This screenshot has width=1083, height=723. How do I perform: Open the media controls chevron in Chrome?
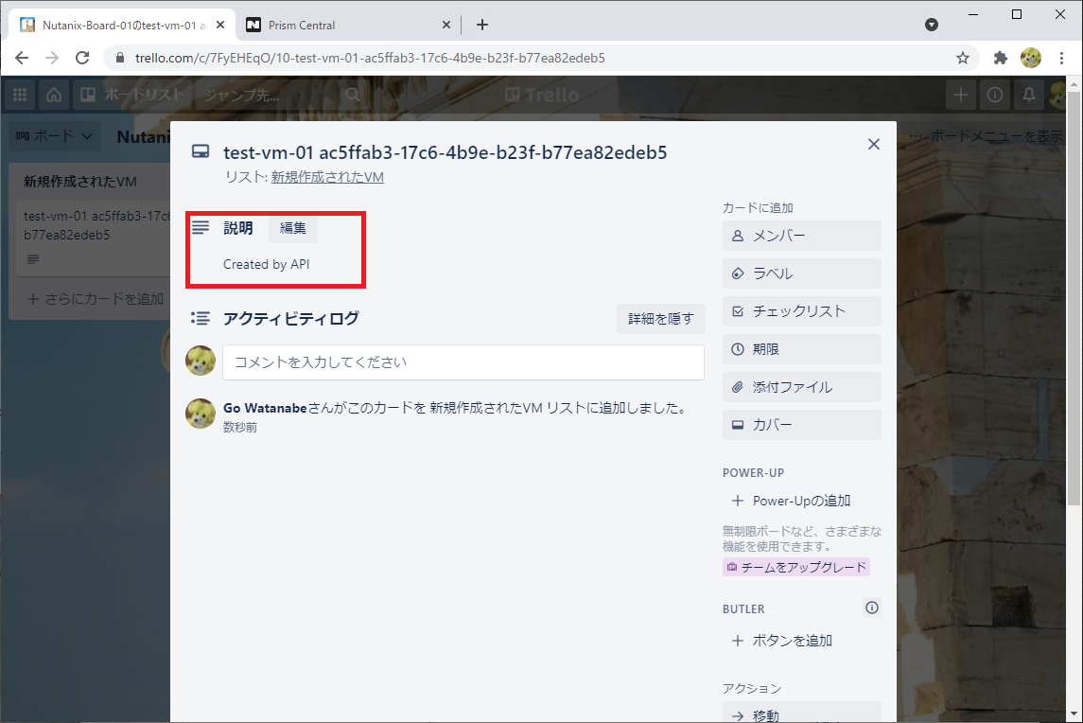pos(931,24)
